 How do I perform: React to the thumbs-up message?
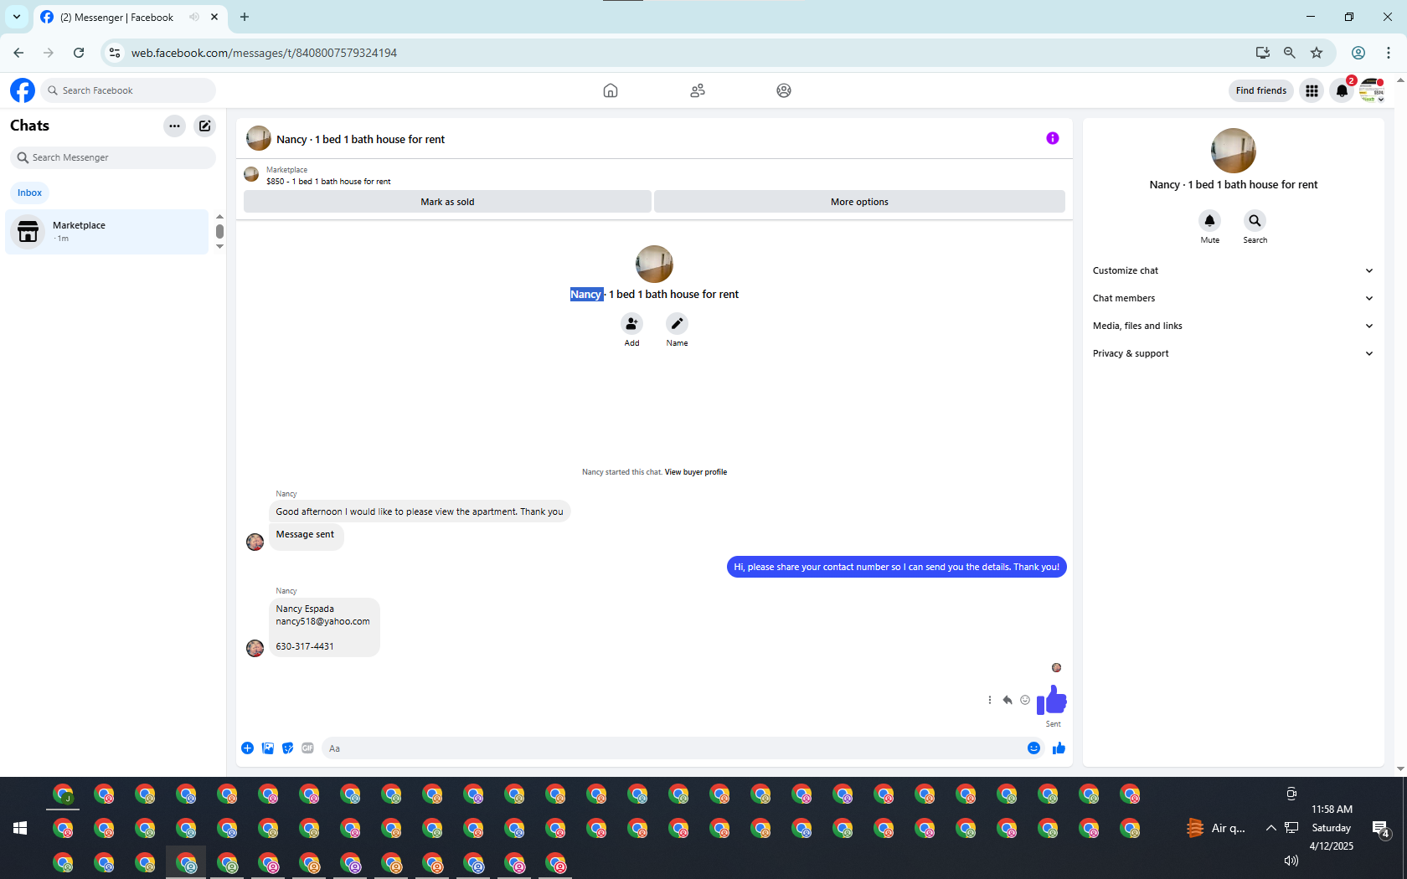1025,700
